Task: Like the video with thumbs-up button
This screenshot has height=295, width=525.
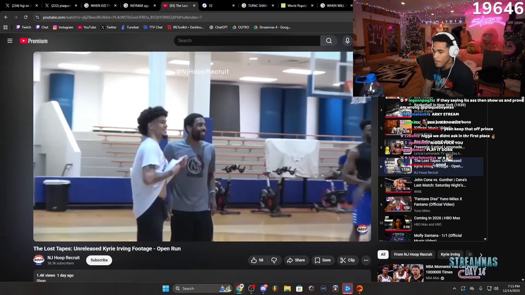Action: pyautogui.click(x=257, y=260)
